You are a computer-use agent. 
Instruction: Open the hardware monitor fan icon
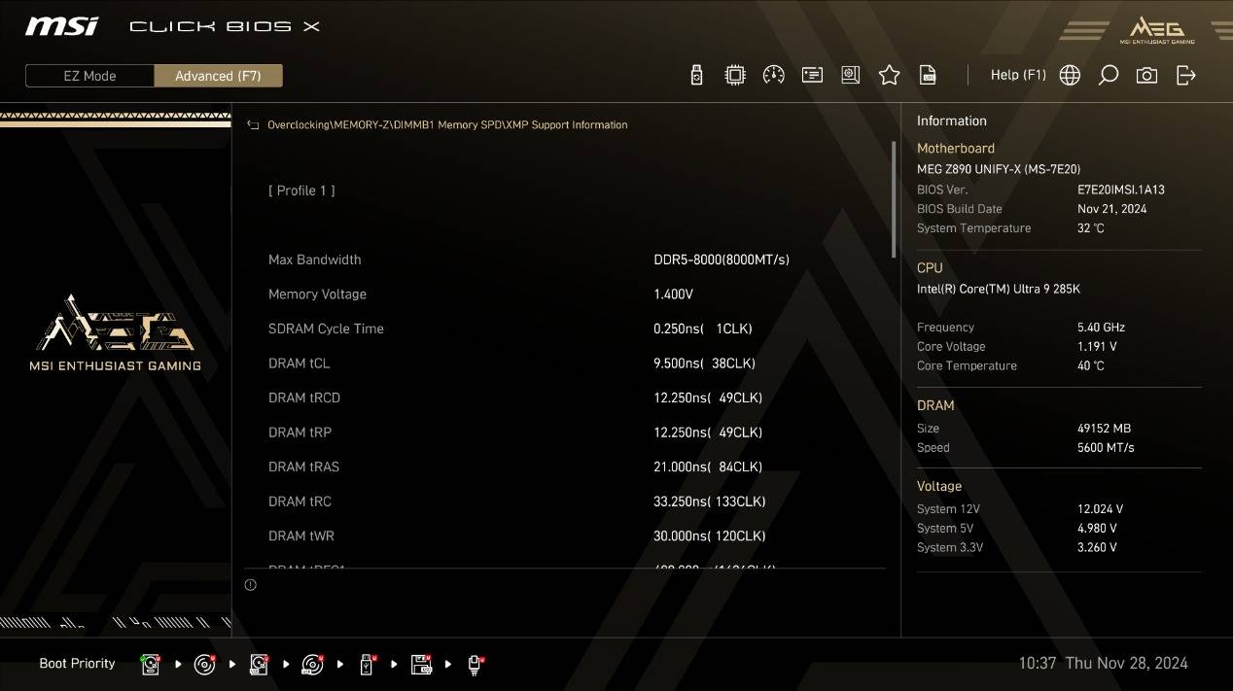coord(851,76)
